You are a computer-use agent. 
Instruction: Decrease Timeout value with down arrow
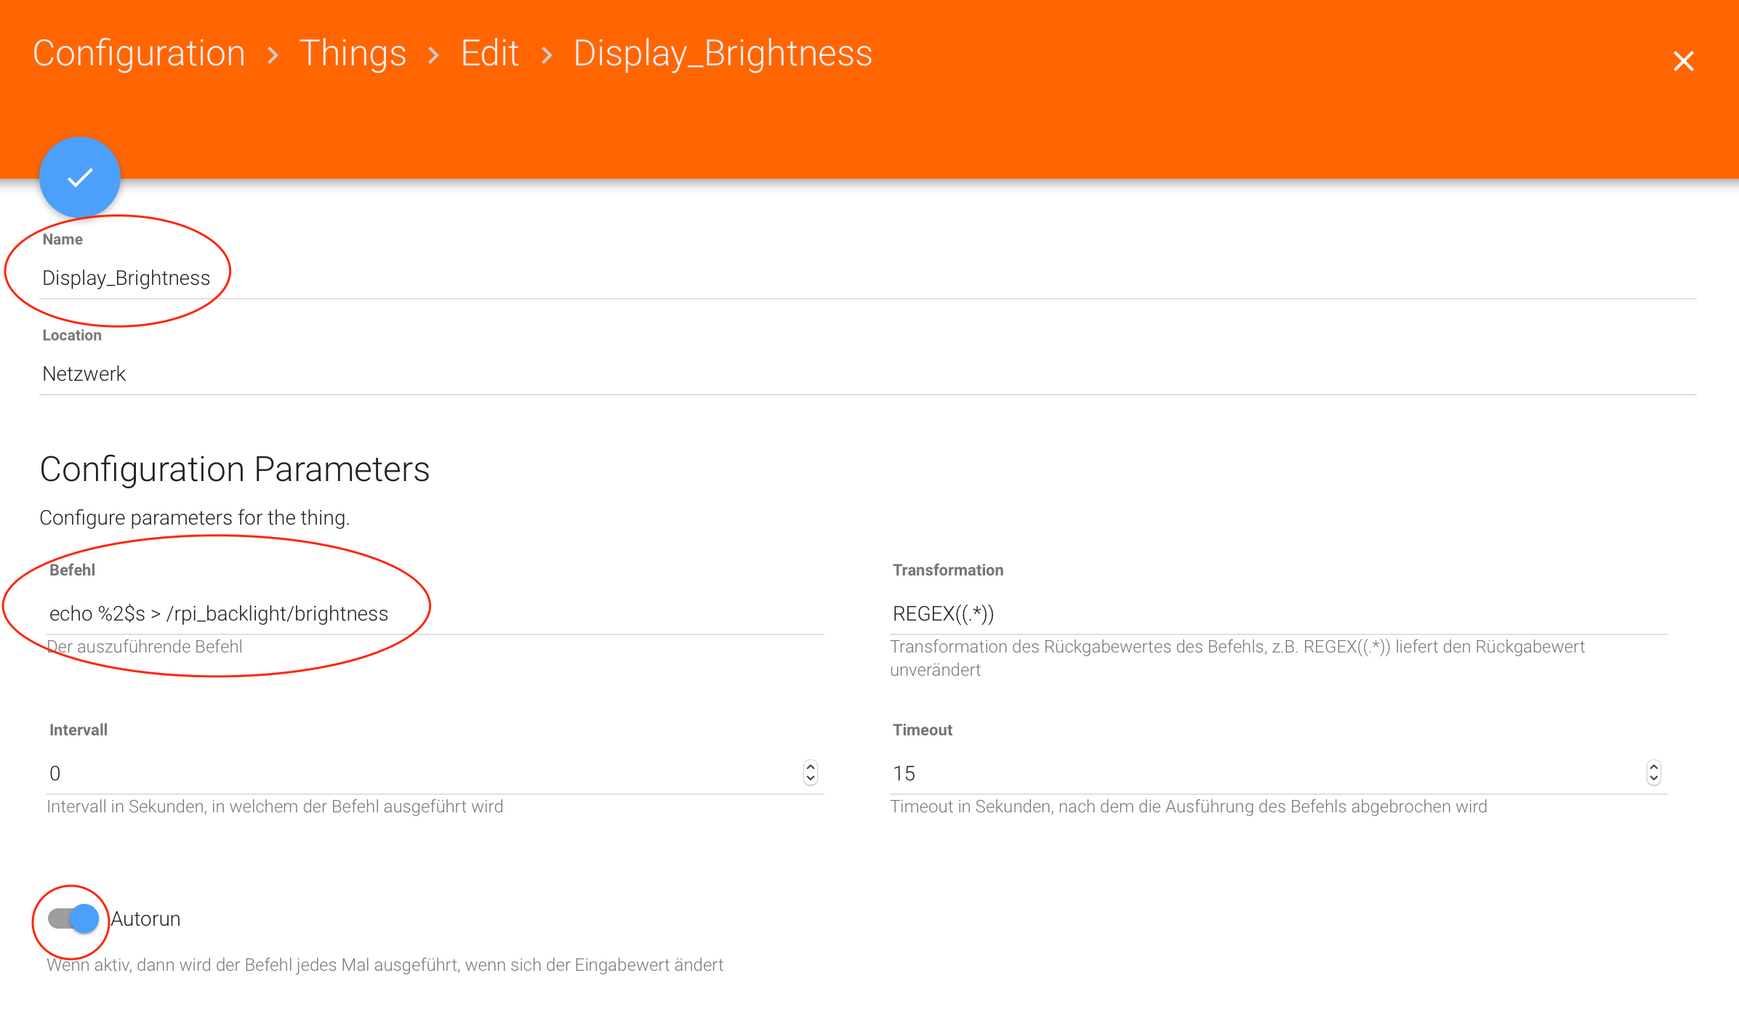click(x=1653, y=779)
